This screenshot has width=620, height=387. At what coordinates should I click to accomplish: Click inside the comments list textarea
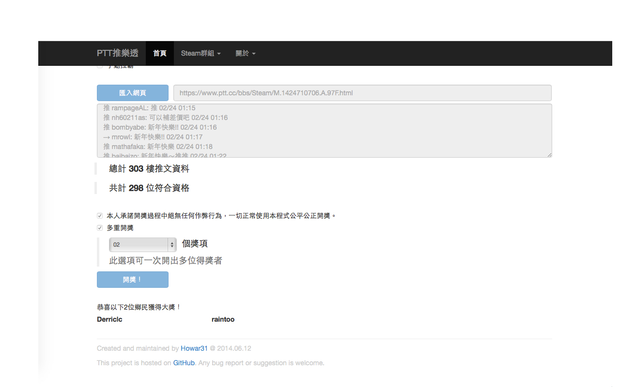click(x=325, y=131)
